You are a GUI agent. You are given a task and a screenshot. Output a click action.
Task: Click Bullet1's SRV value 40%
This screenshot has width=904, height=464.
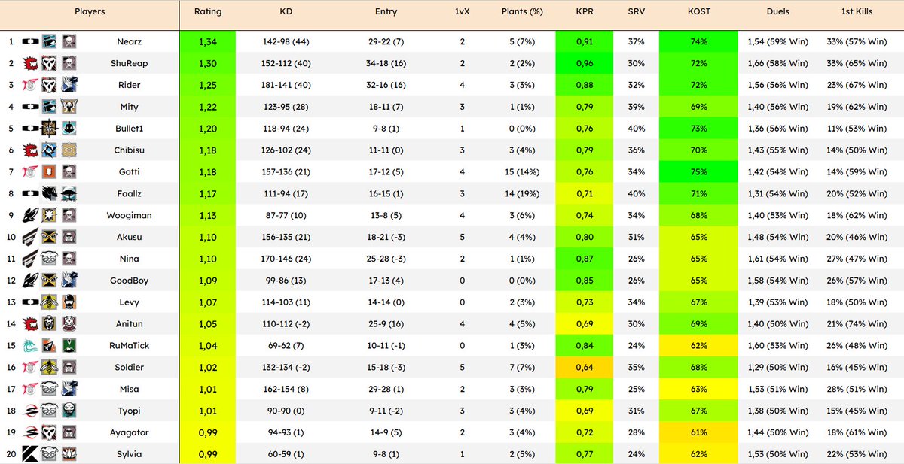point(636,129)
